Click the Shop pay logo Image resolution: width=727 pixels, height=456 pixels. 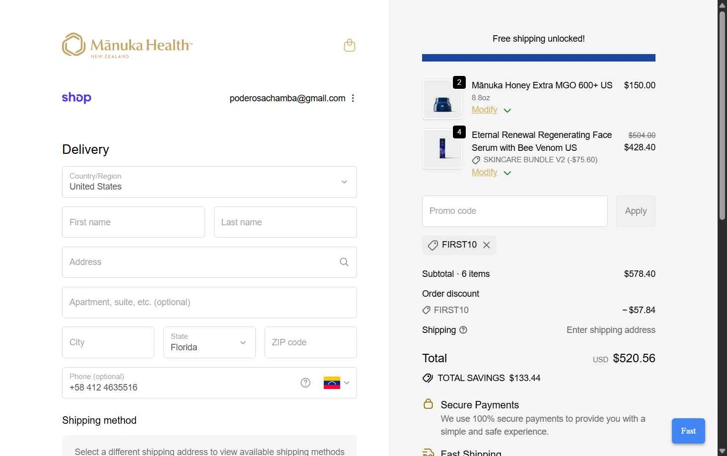click(x=76, y=97)
